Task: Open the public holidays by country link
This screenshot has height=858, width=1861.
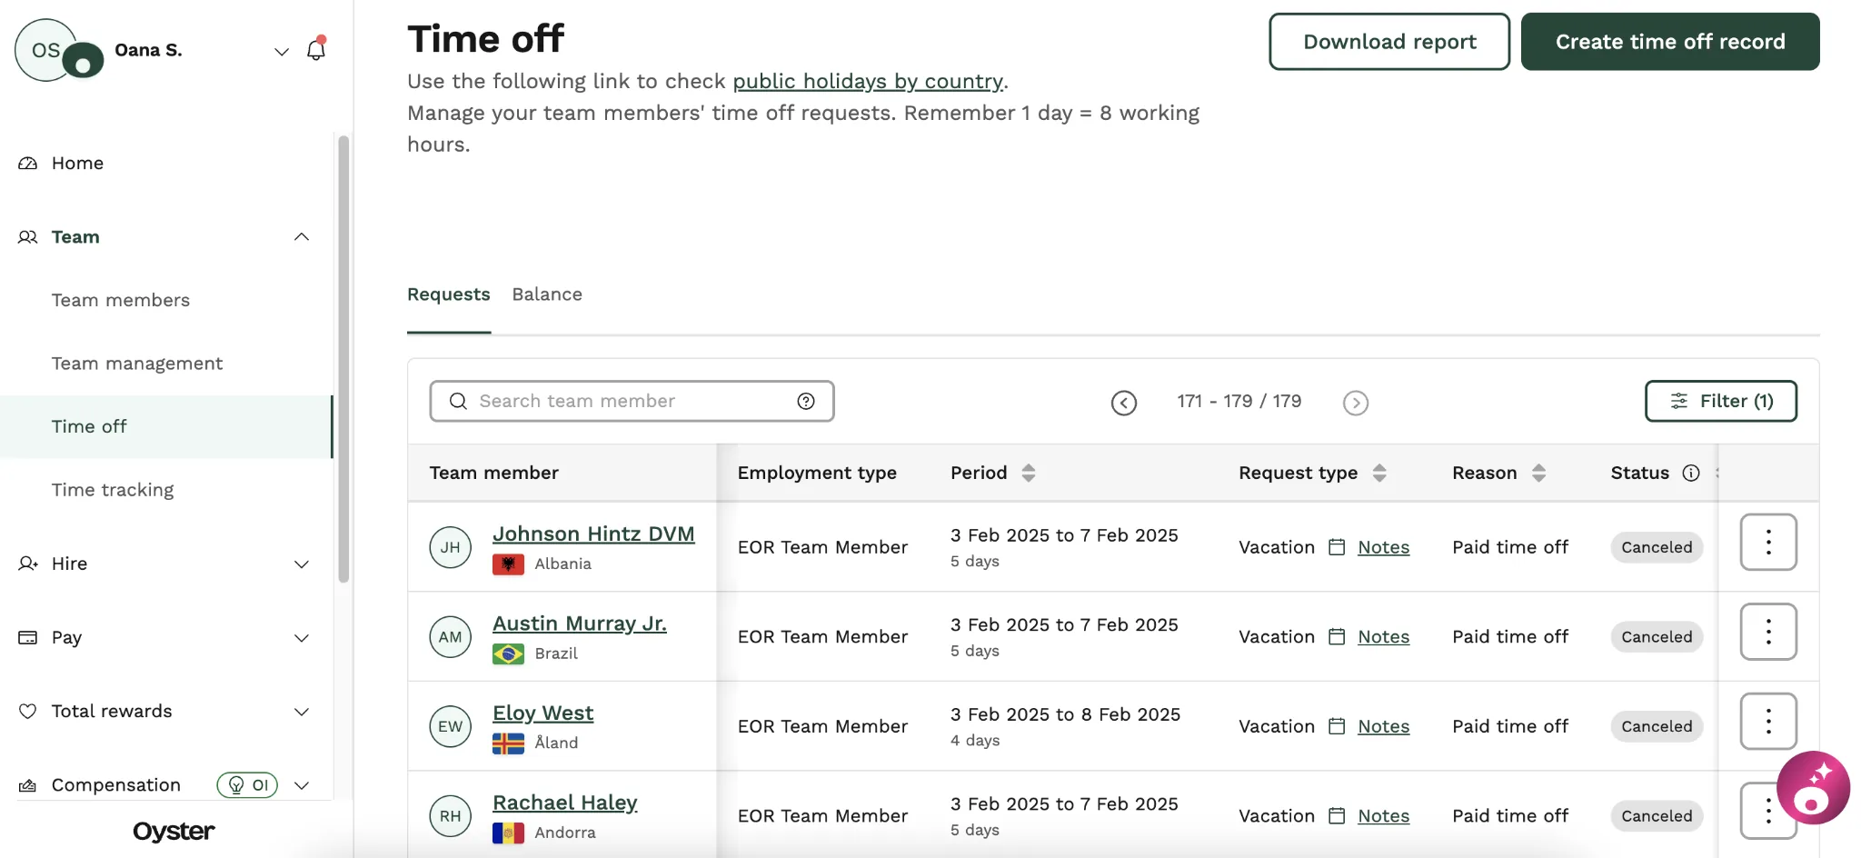Action: (x=868, y=81)
